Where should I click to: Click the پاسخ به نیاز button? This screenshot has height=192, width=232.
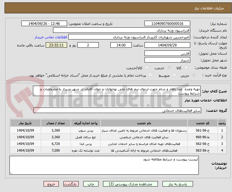click(177, 184)
